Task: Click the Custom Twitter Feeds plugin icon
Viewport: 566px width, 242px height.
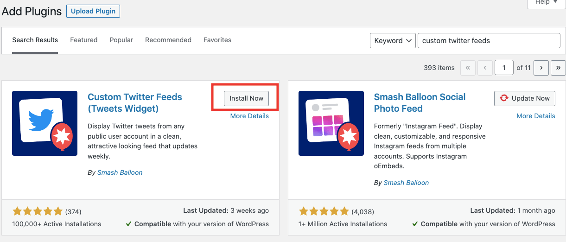Action: tap(45, 123)
